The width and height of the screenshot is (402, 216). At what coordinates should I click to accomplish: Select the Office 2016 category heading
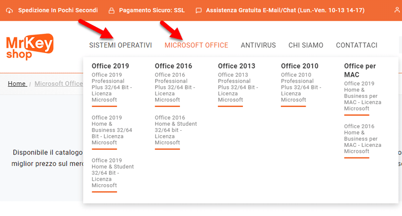coord(173,66)
